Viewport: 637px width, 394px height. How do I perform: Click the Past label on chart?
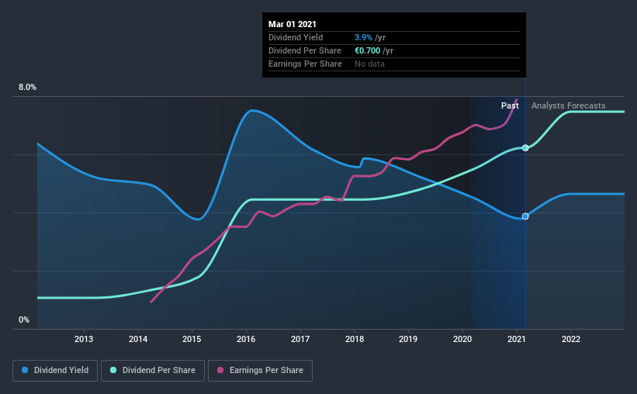click(510, 105)
